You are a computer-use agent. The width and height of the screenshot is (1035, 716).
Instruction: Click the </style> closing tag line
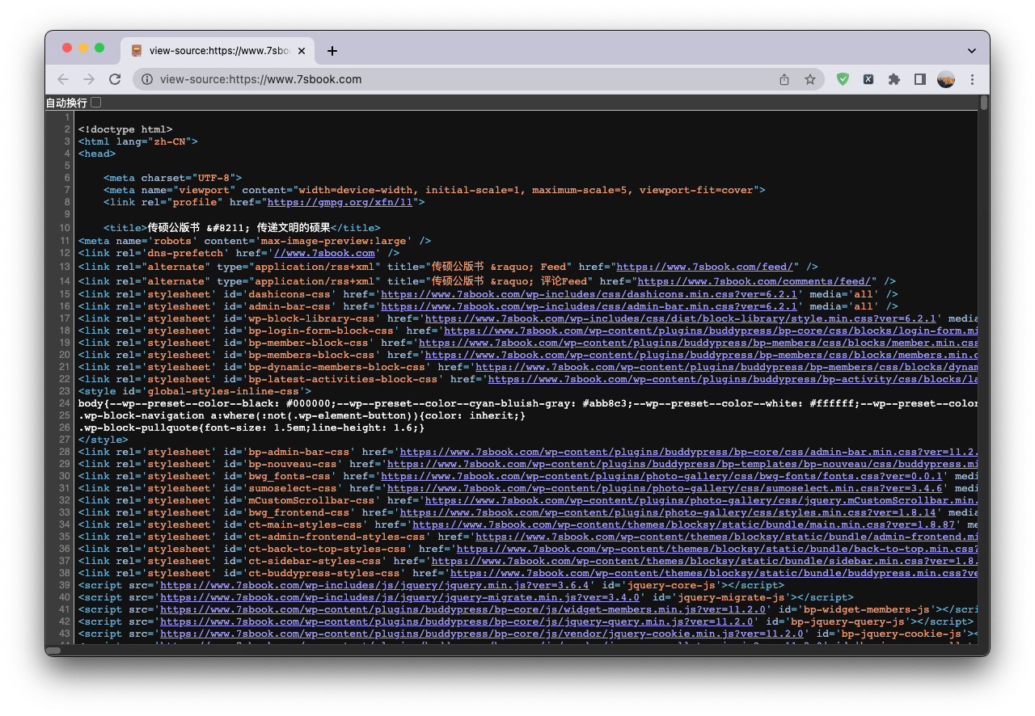click(x=103, y=440)
